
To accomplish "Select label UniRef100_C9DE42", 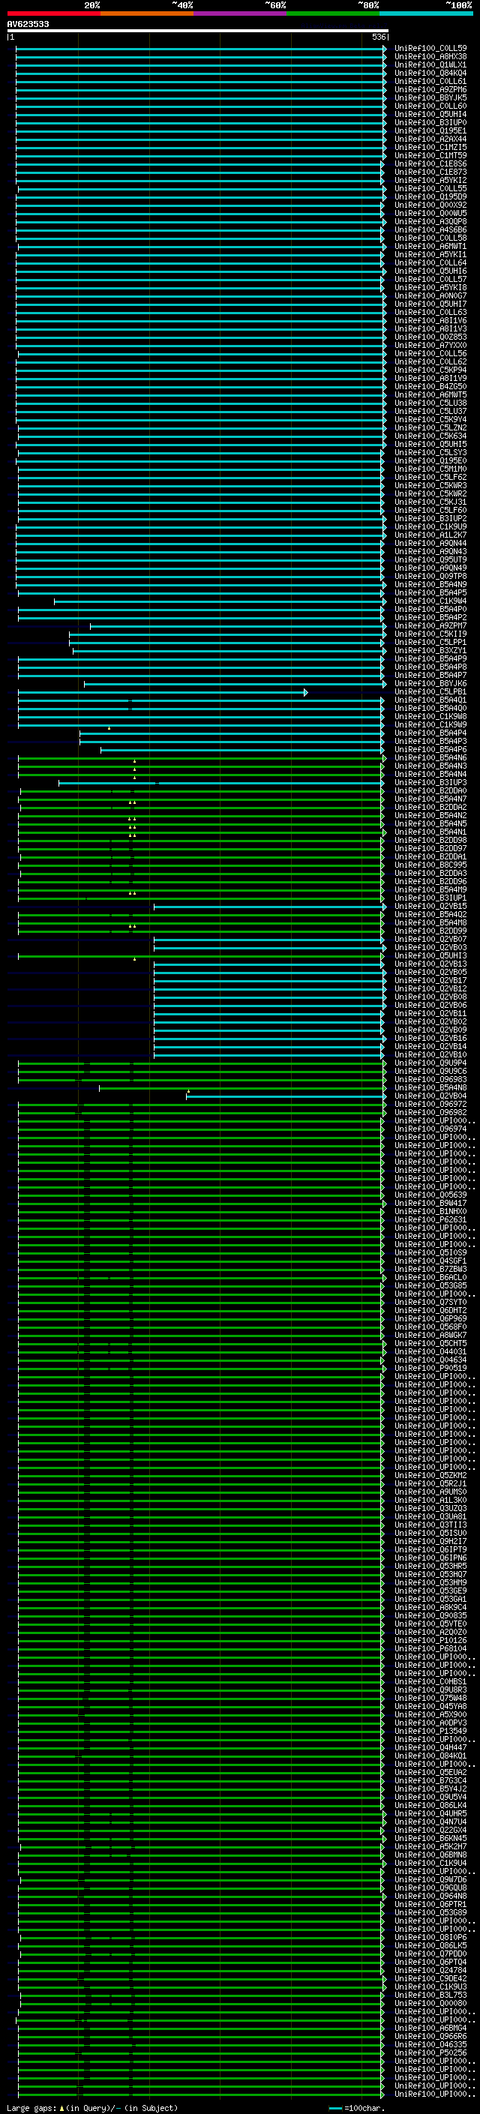I will [430, 1978].
